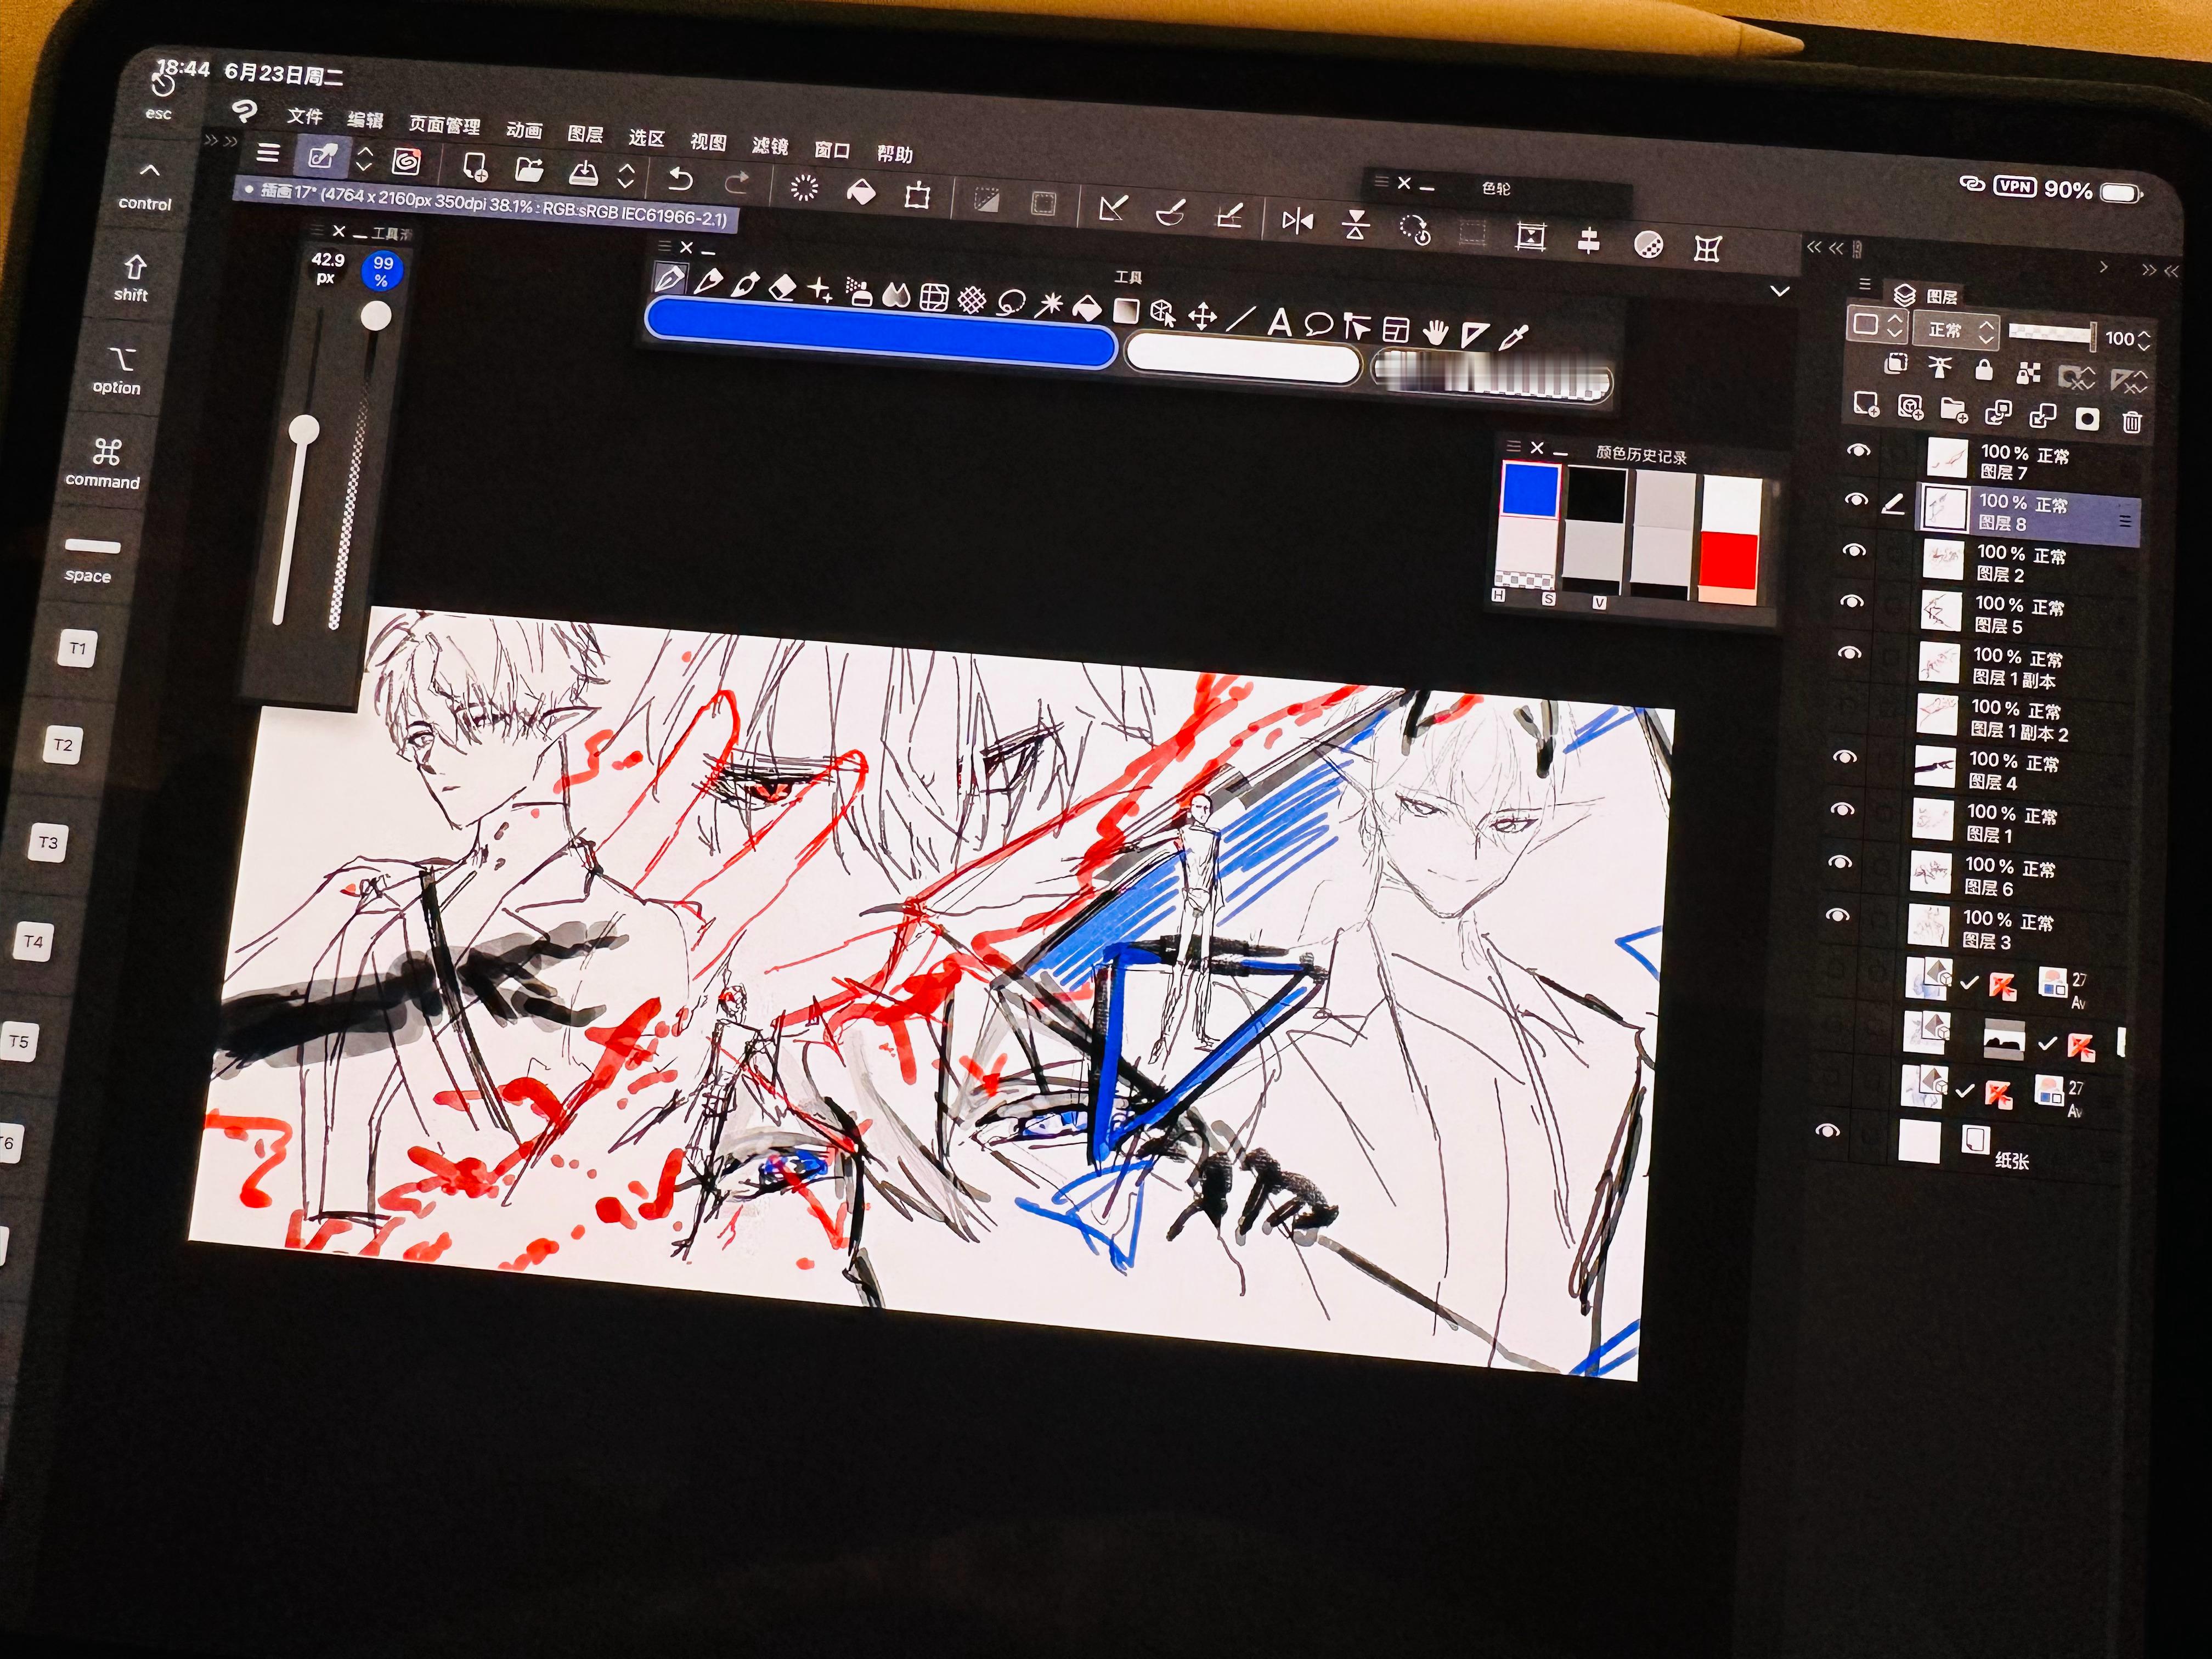Click the Lock Layer padlock icon

1984,371
